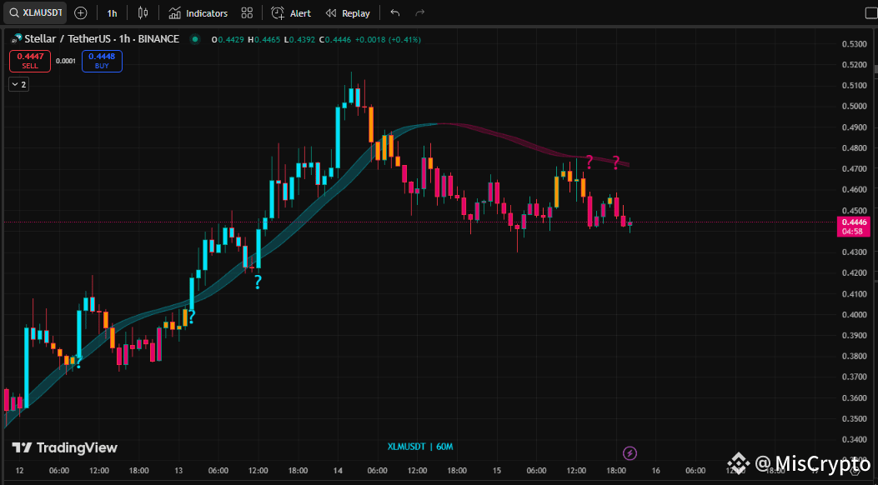Open XLMUSDT symbol search

[35, 12]
